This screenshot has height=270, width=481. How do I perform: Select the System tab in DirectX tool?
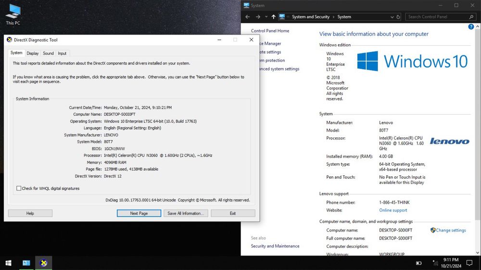click(16, 53)
